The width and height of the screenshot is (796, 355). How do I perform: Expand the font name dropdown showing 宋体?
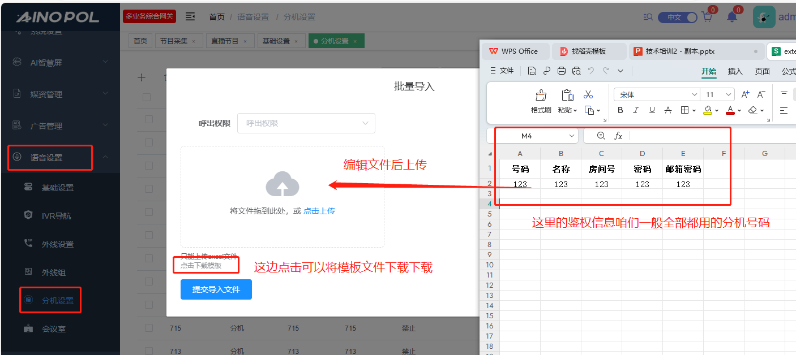click(x=657, y=94)
